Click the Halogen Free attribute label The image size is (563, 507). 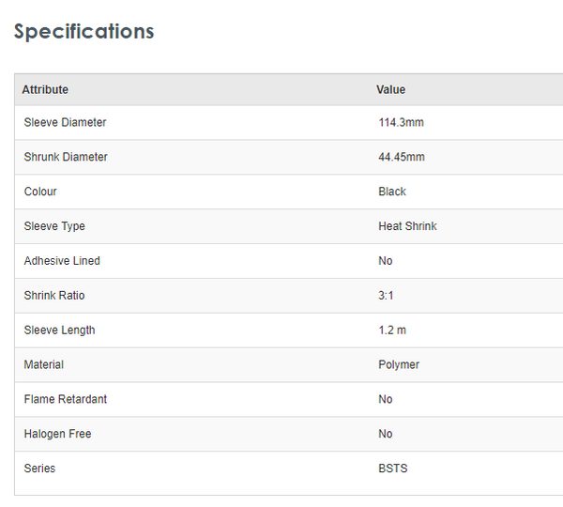coord(57,434)
